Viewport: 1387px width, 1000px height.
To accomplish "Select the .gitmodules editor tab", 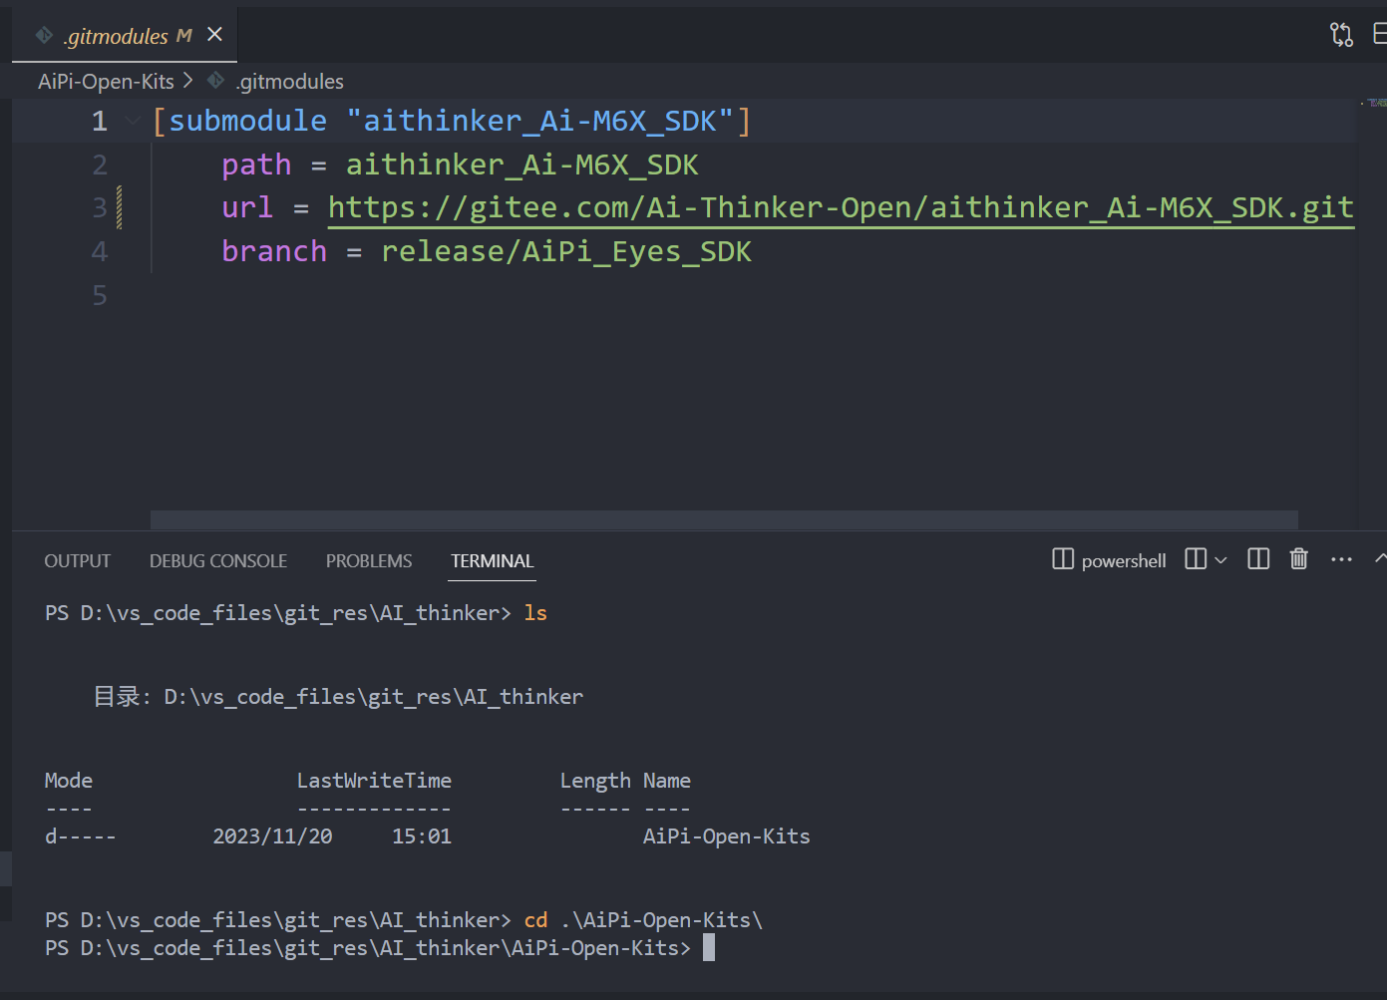I will point(125,36).
